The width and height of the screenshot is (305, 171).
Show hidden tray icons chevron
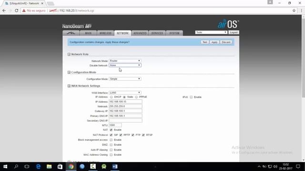pyautogui.click(x=259, y=167)
